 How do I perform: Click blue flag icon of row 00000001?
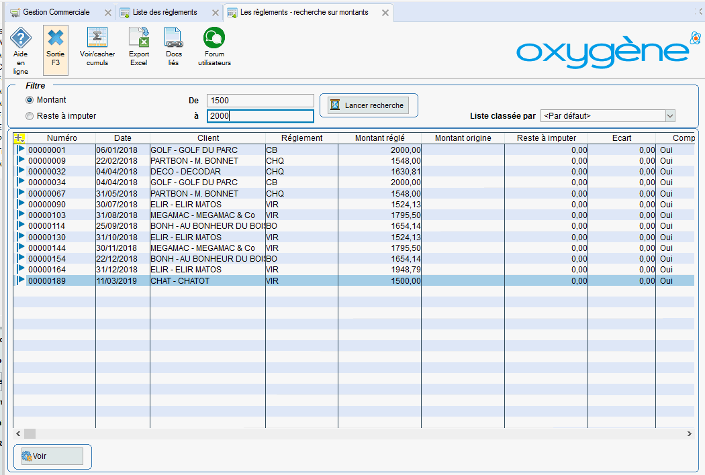[21, 149]
